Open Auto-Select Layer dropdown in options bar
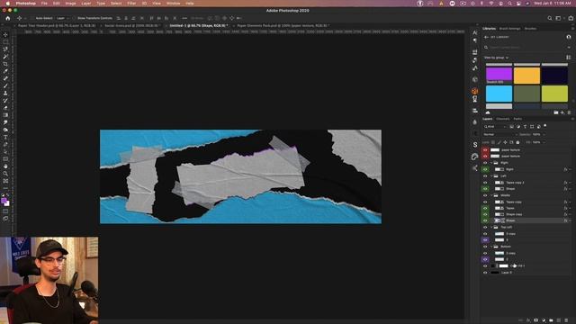Screen dimensions: 576x324 pos(62,18)
